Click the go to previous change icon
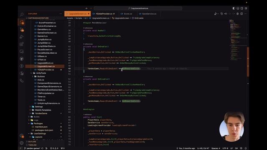 [x=226, y=14]
